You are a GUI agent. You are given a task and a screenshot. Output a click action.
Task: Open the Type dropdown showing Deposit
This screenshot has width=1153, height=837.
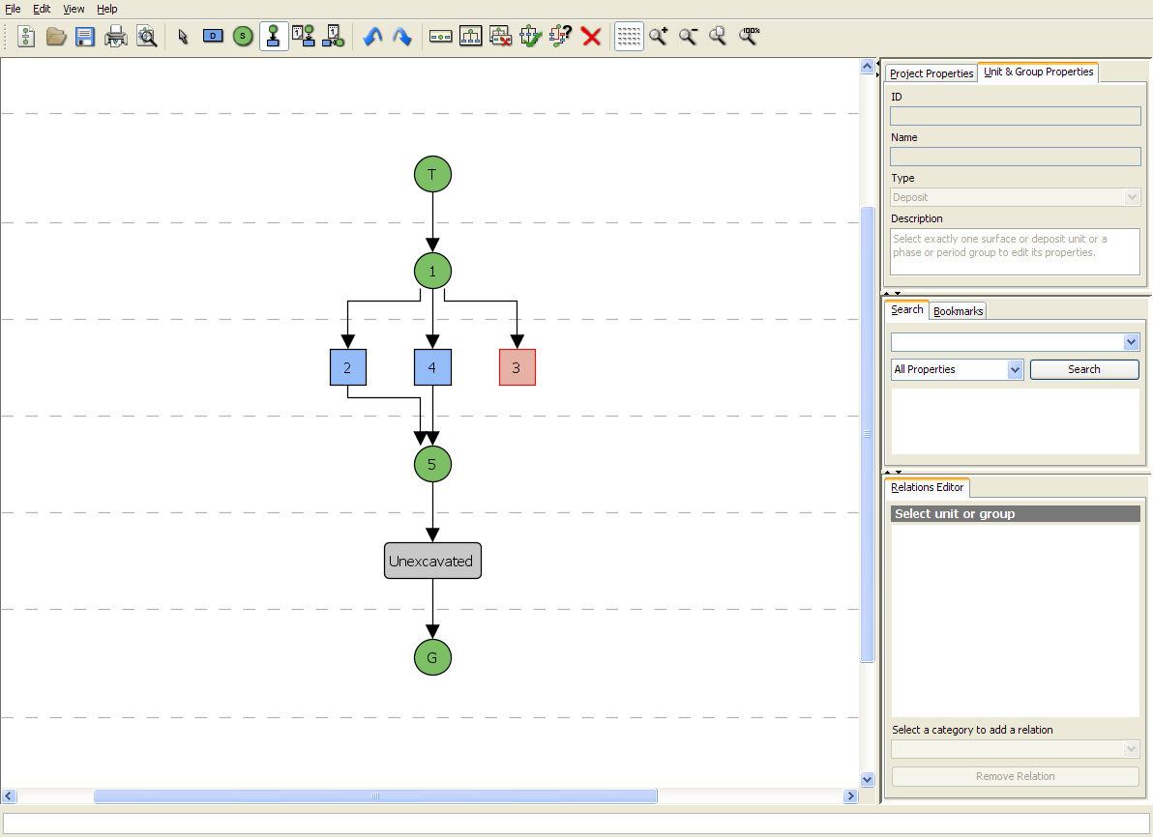[1132, 197]
